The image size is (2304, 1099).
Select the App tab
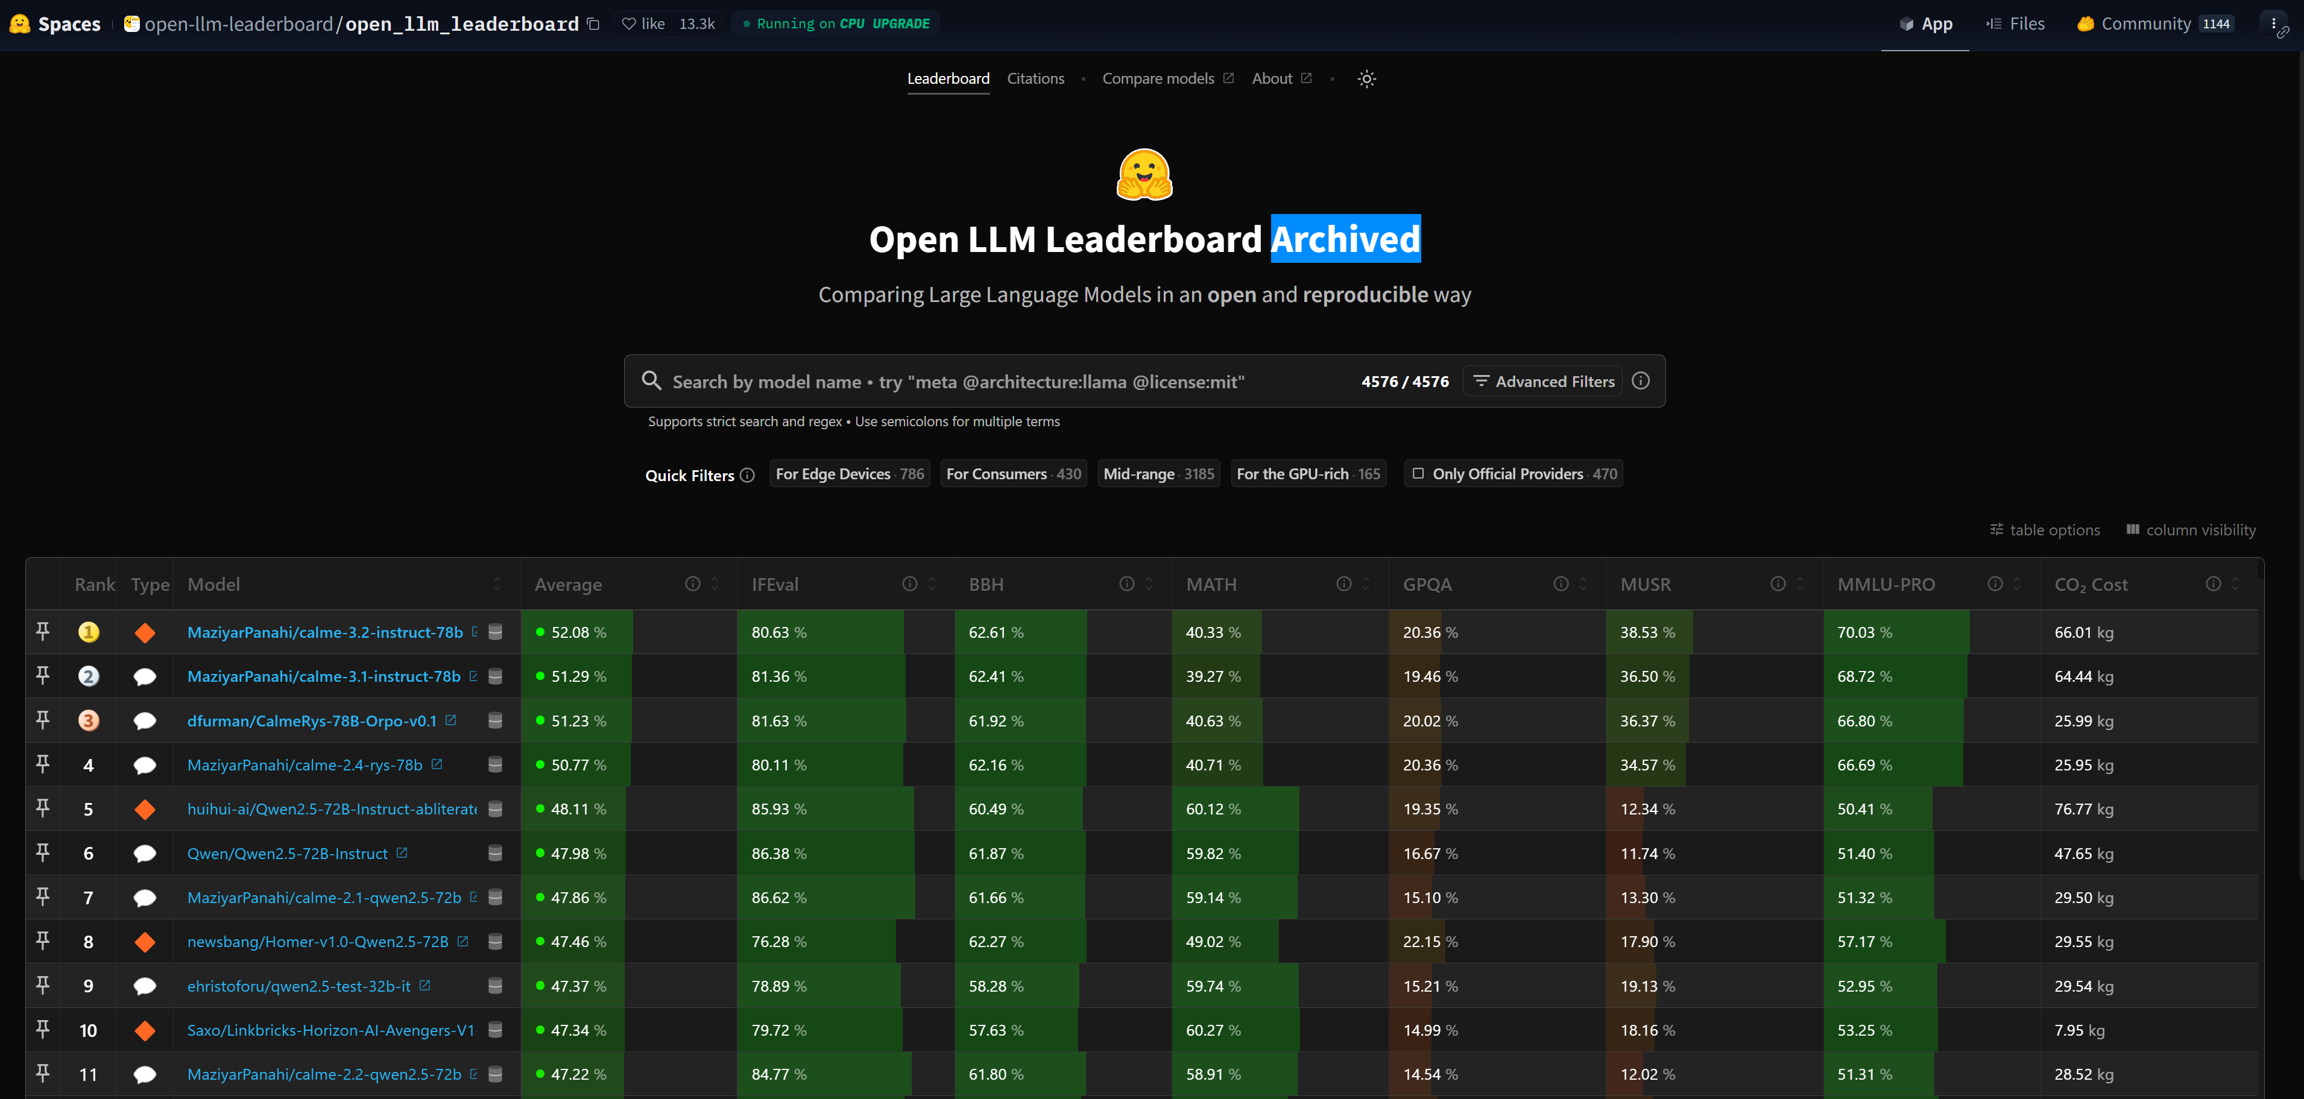[1925, 24]
